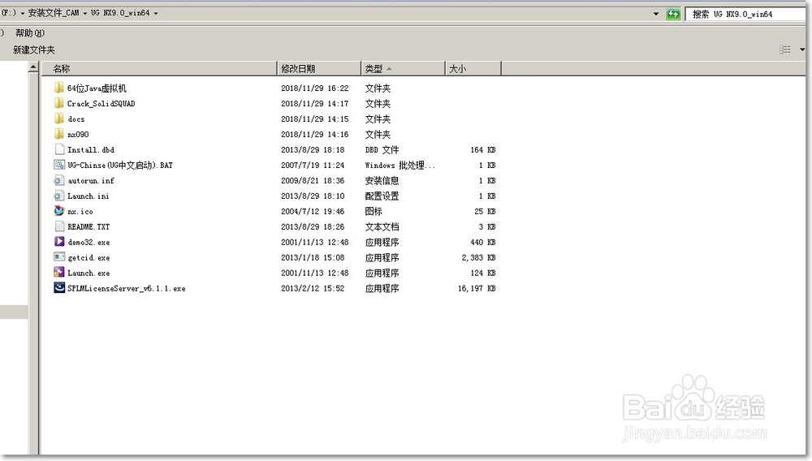812x461 pixels.
Task: Select the file name SPLMLicenseServer_v6.1.1.exe
Action: coord(127,289)
